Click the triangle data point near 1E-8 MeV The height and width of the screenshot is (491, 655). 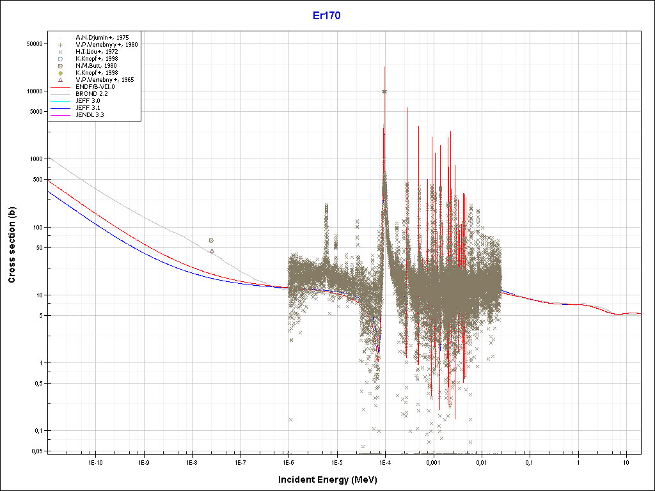coord(212,251)
